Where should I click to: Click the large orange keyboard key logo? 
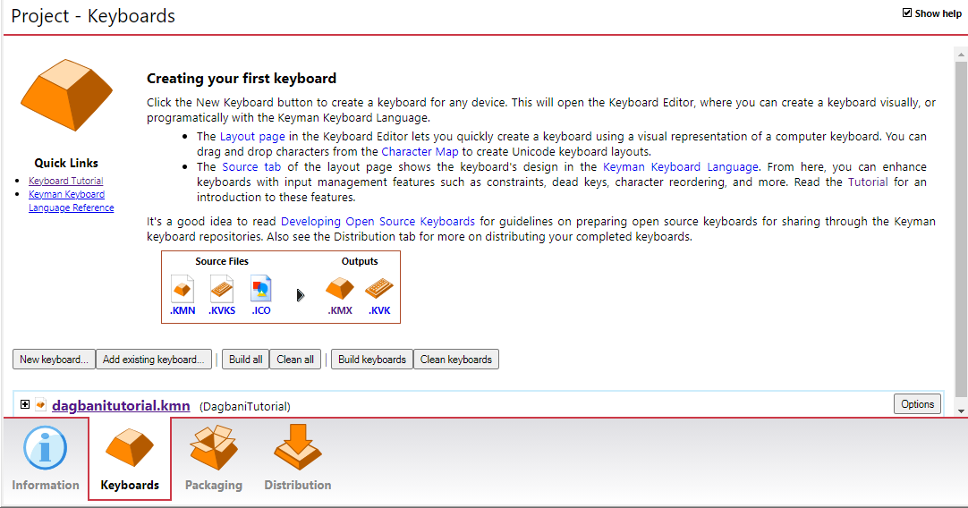click(x=67, y=95)
